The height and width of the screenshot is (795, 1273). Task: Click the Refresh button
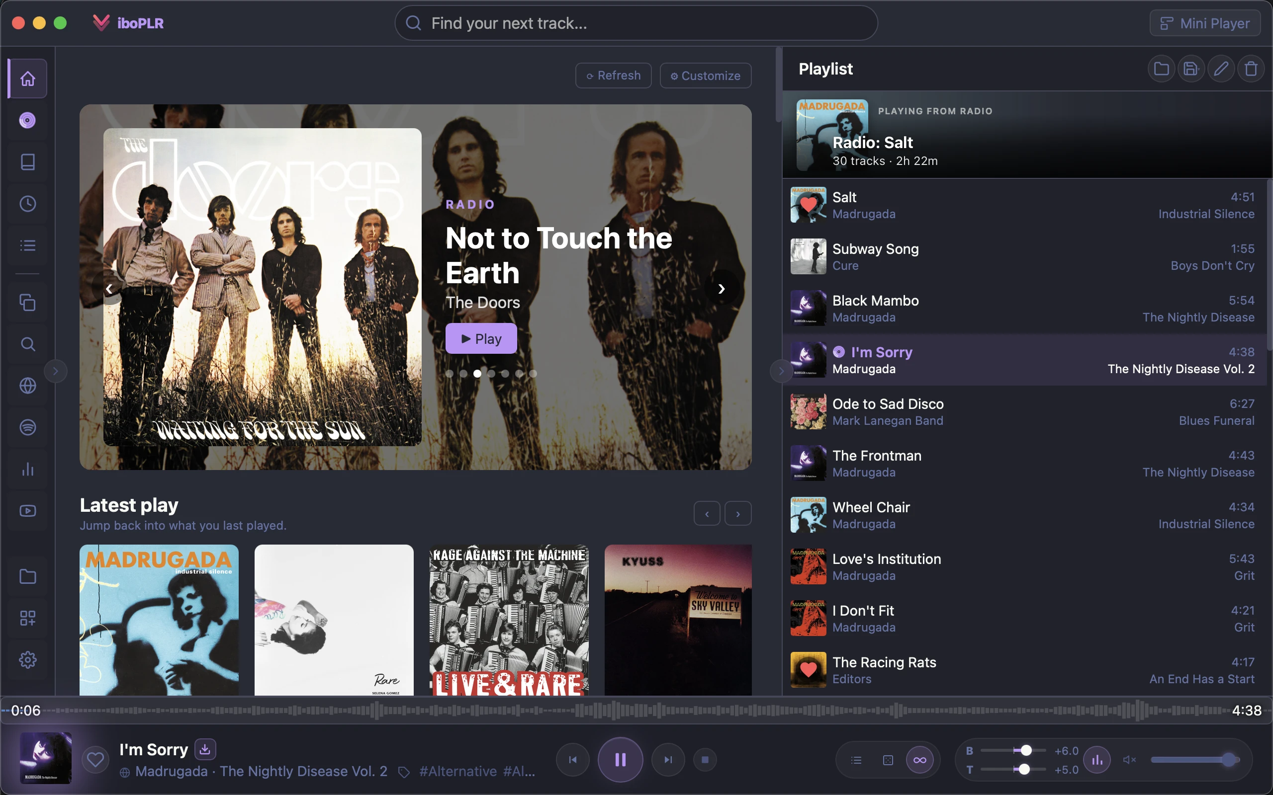click(x=613, y=76)
